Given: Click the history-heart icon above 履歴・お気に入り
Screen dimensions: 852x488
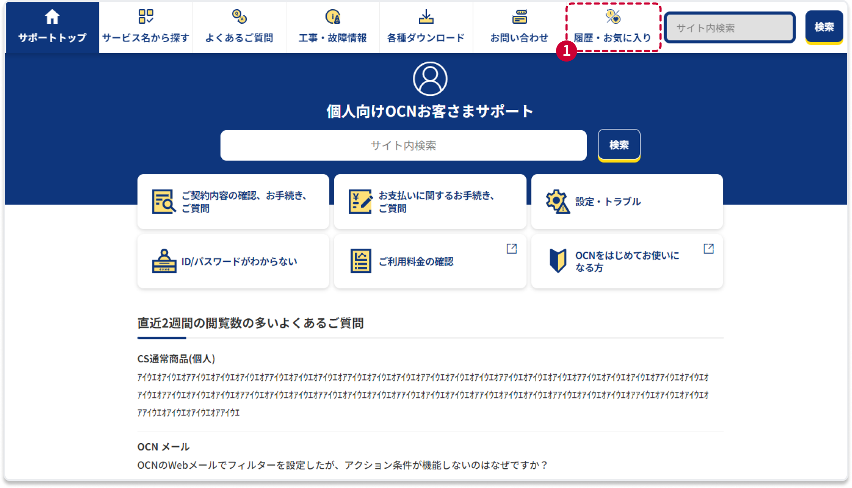Looking at the screenshot, I should [613, 17].
